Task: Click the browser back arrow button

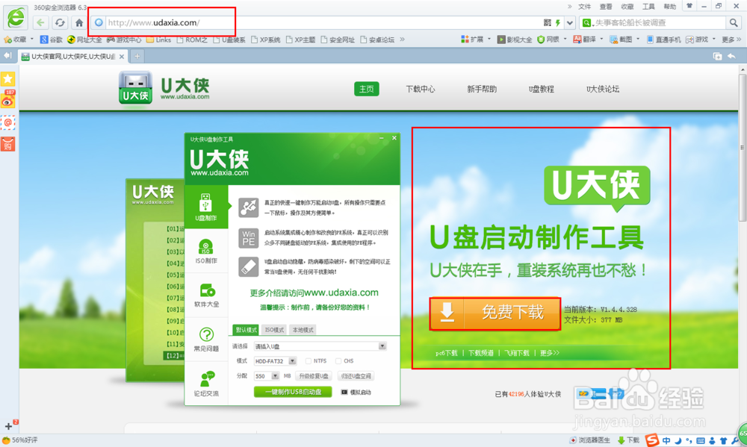Action: [40, 22]
